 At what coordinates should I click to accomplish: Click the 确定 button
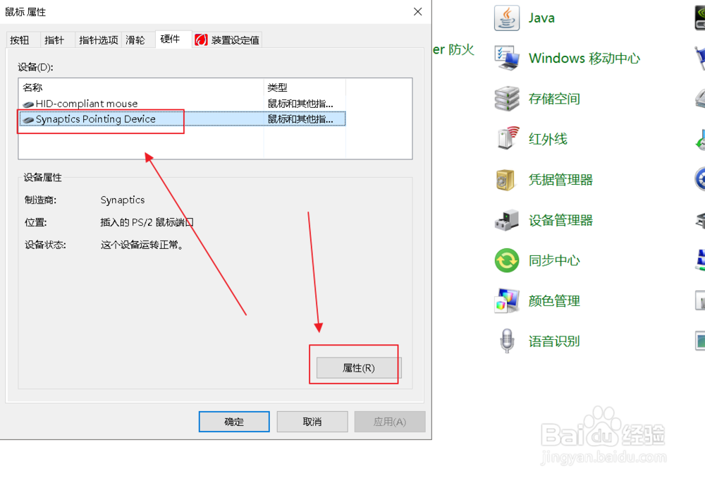tap(234, 422)
